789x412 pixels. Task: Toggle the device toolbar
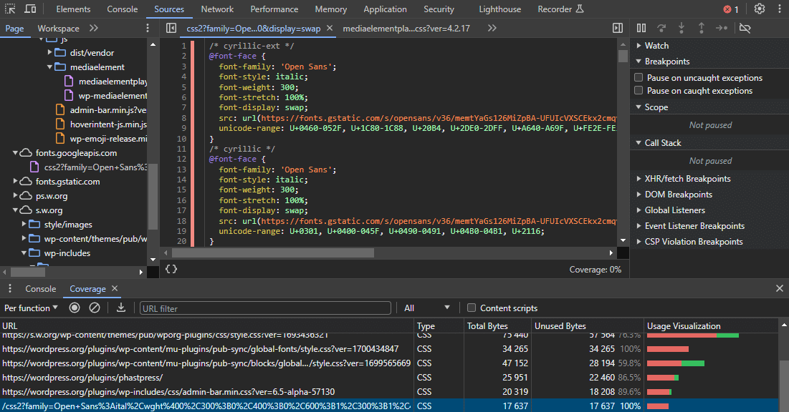(29, 9)
